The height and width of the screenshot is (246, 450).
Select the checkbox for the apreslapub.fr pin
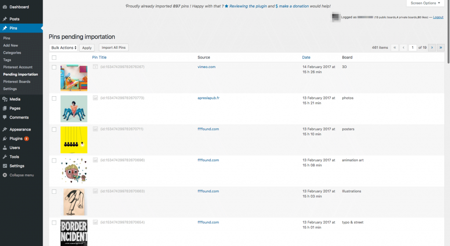click(54, 98)
